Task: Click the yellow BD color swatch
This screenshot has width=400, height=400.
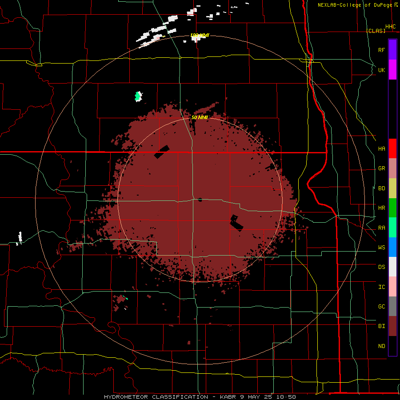Action: coord(392,188)
